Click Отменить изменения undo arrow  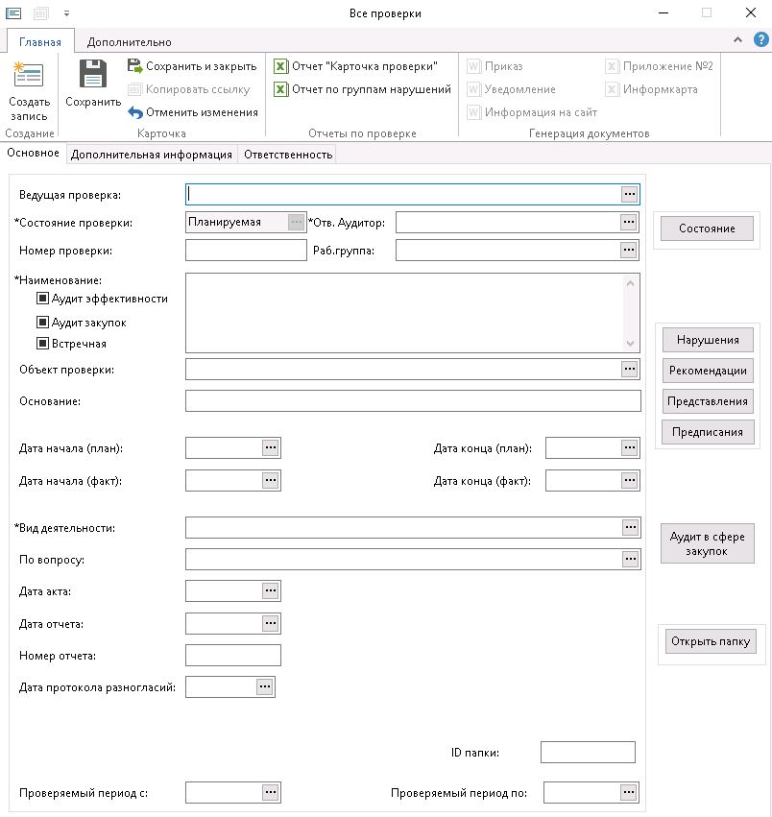(135, 112)
